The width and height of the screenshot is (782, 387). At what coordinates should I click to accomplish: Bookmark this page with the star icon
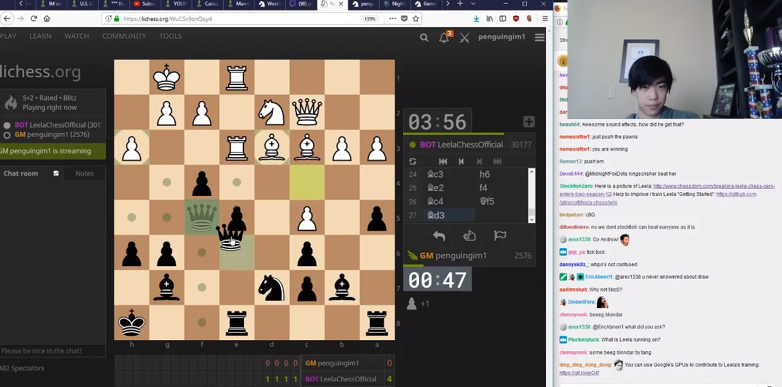416,18
